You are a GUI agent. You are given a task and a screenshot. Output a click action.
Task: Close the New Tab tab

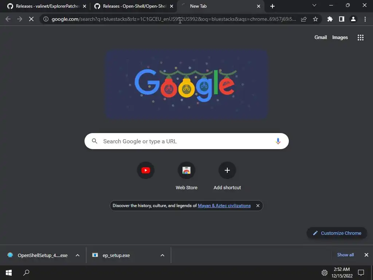(259, 6)
